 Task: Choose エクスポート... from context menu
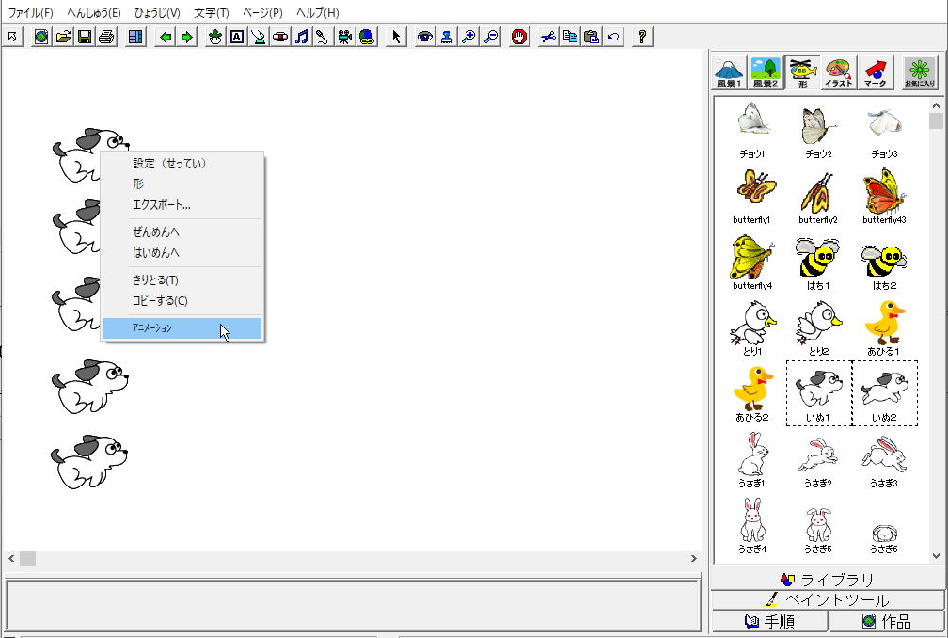[x=162, y=205]
